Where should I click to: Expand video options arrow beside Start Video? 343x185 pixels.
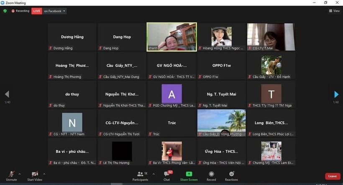tap(44, 174)
